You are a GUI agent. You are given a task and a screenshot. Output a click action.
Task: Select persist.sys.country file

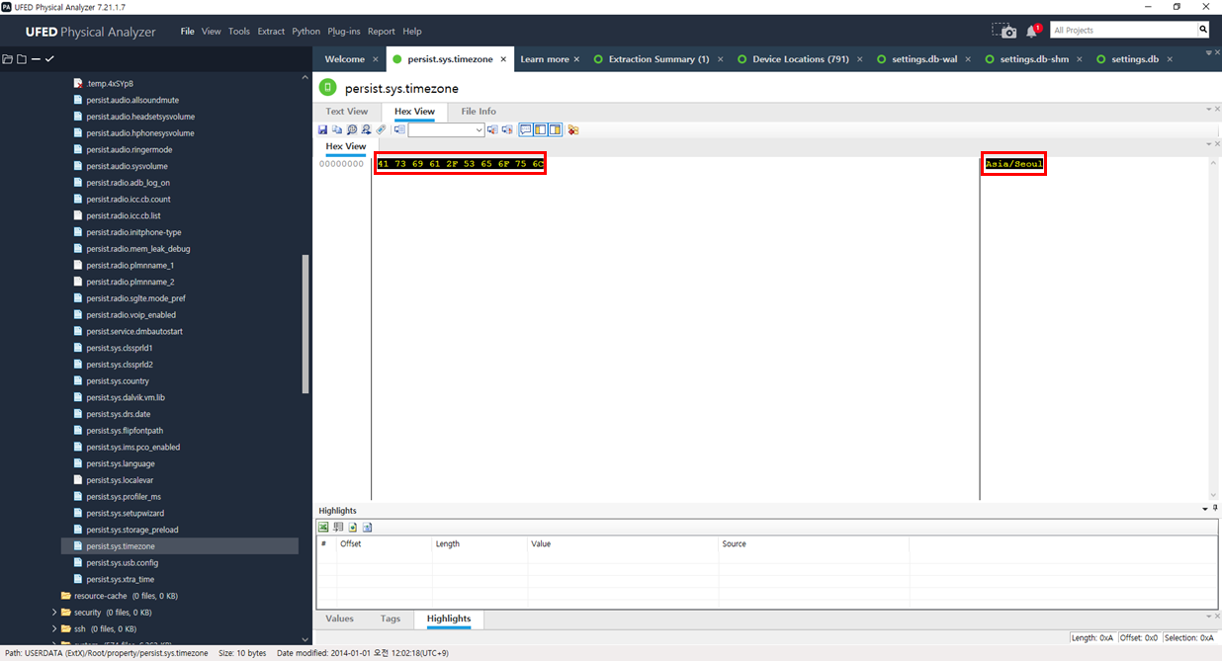(117, 380)
